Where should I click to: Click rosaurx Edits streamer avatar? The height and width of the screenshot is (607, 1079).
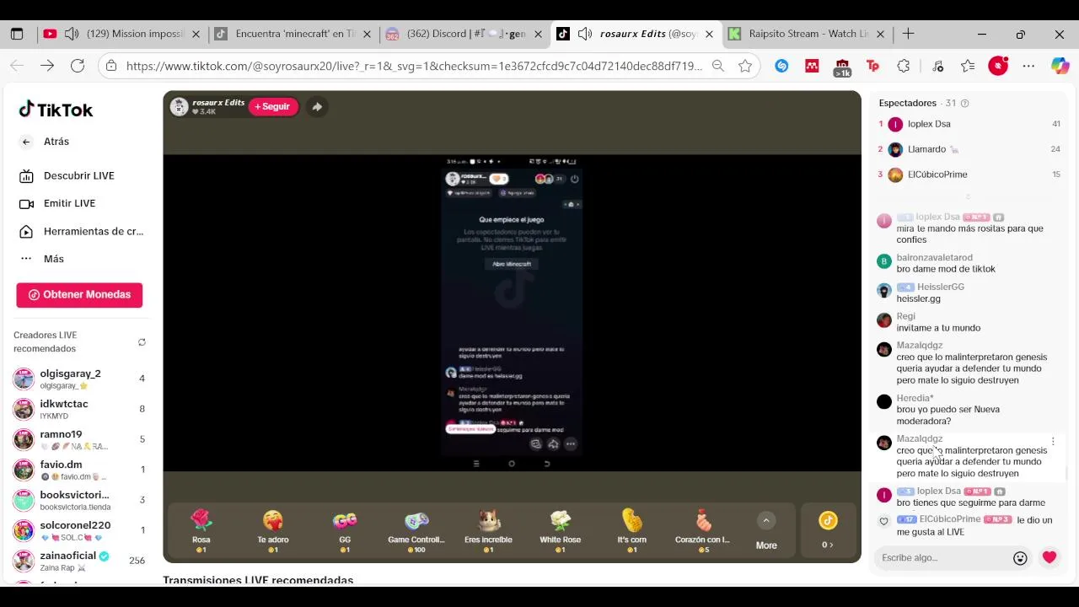pyautogui.click(x=179, y=106)
